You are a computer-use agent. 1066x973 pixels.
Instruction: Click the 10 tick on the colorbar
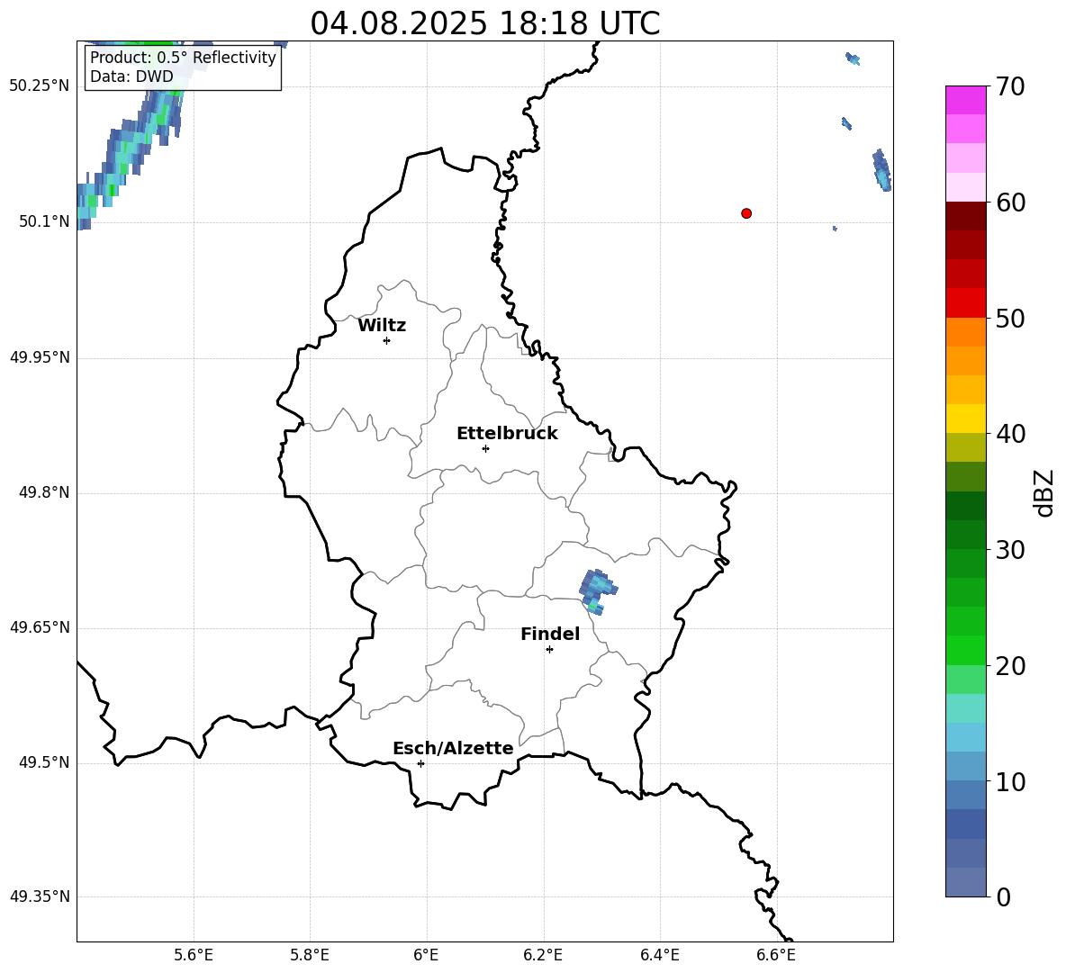(1010, 781)
